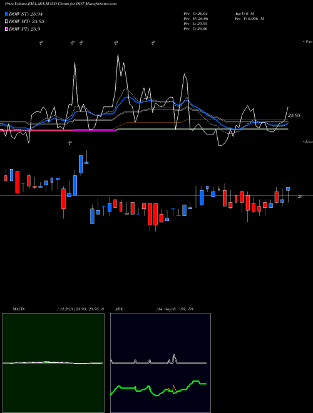Click the 25.93 price label on the EMA chart
This screenshot has width=313, height=413.
(x=294, y=115)
